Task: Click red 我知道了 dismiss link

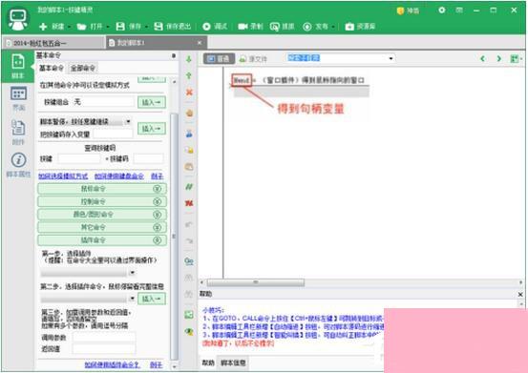Action: click(238, 343)
